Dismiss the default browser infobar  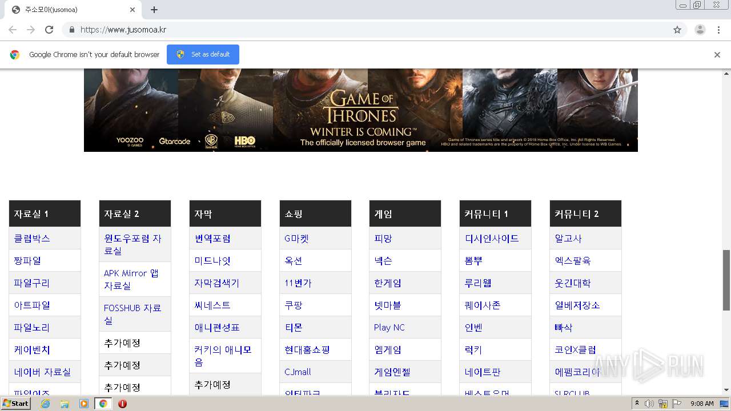tap(717, 55)
